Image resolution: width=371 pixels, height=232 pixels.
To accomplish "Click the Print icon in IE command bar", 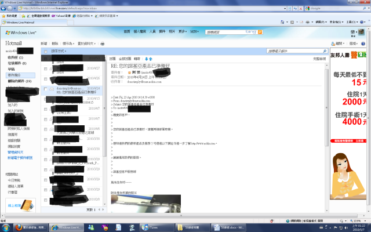I will point(308,22).
